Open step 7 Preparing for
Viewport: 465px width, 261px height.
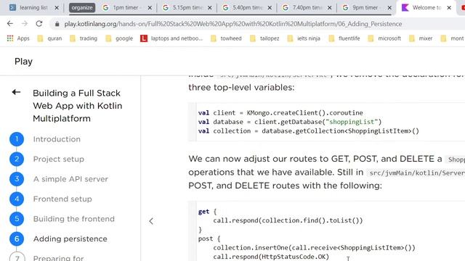[58, 257]
